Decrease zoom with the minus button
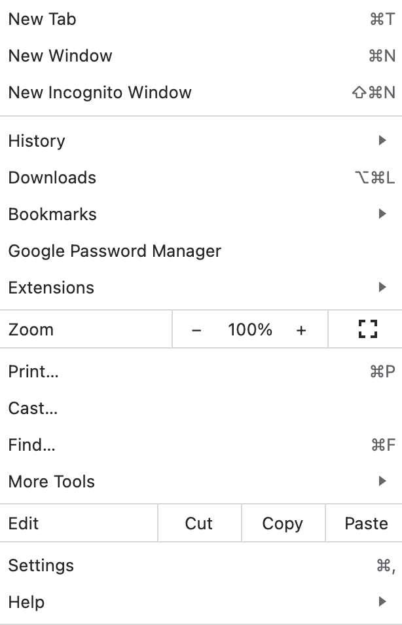The width and height of the screenshot is (402, 625). click(x=196, y=330)
